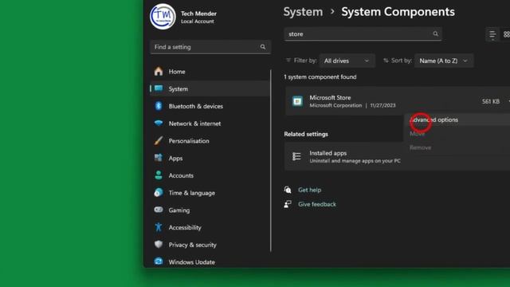Click the magnifier in the store search box

[436, 33]
